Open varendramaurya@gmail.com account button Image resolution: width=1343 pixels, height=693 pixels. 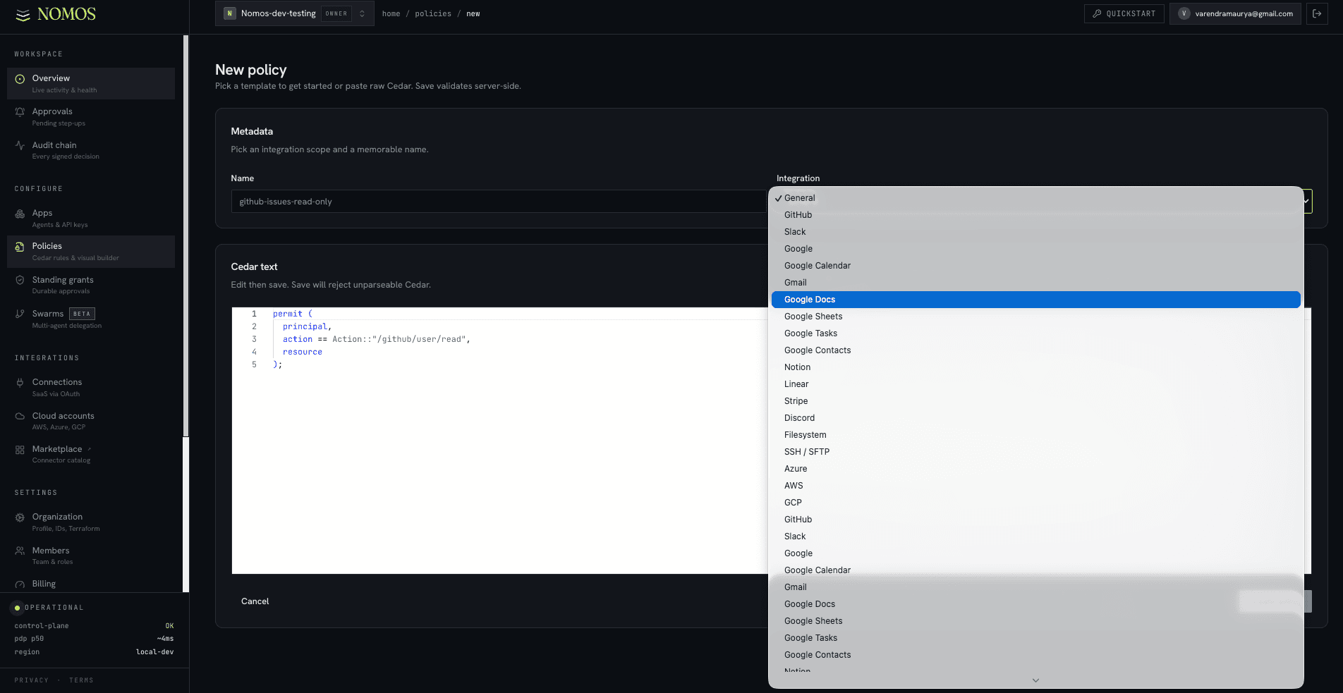click(1235, 13)
